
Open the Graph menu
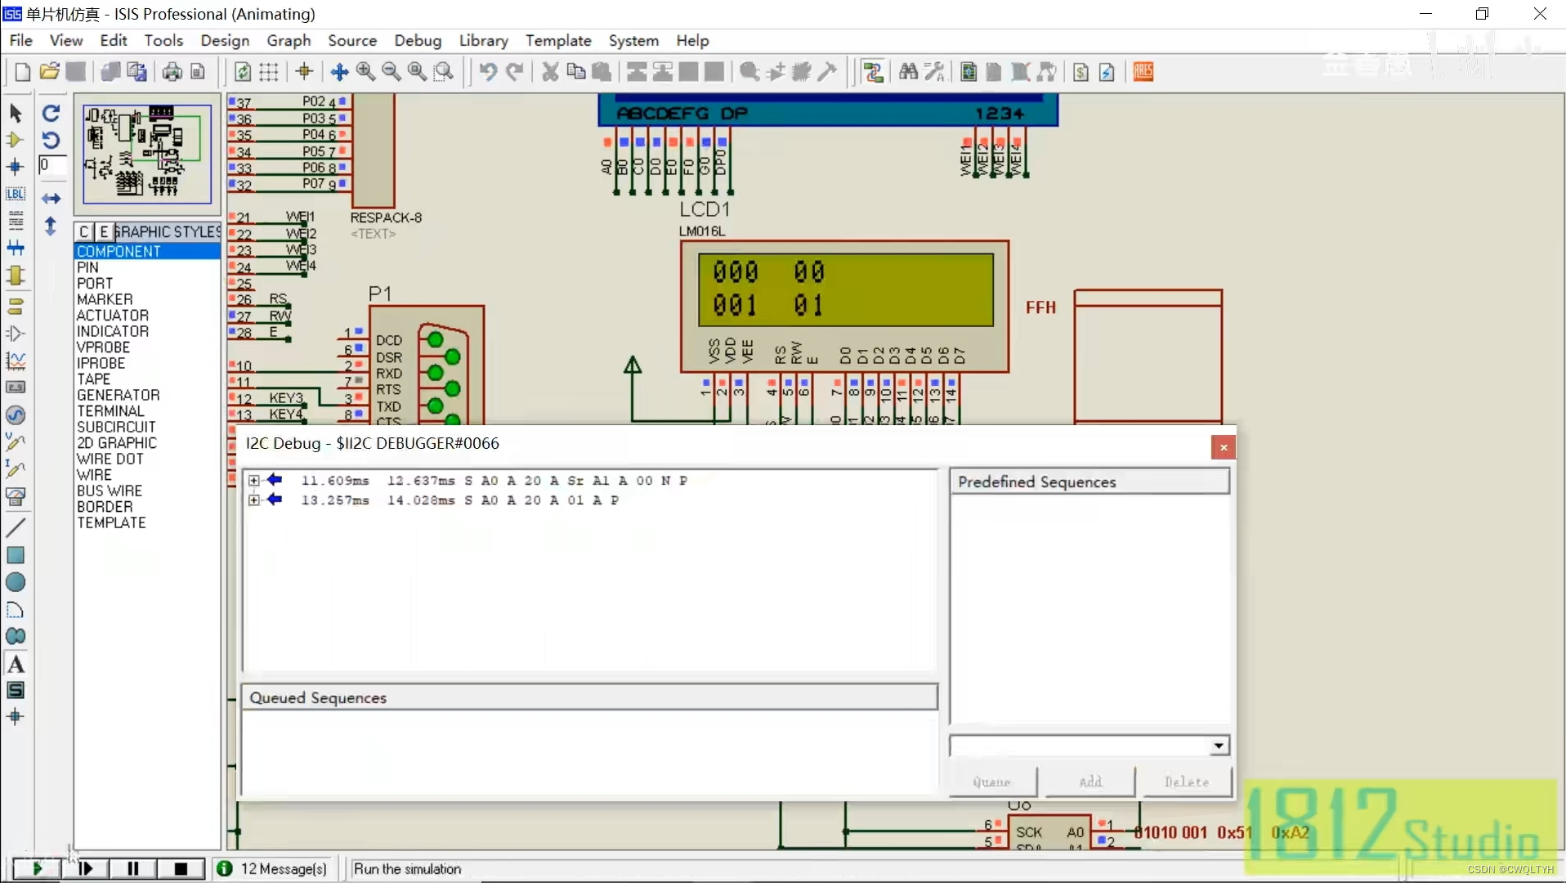coord(289,40)
